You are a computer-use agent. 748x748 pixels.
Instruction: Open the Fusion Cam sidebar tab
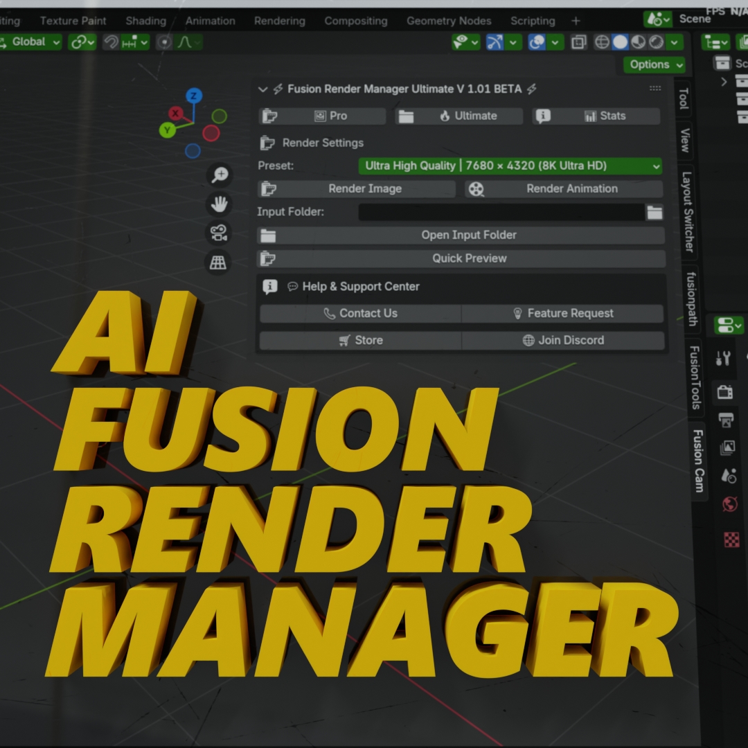[x=698, y=461]
